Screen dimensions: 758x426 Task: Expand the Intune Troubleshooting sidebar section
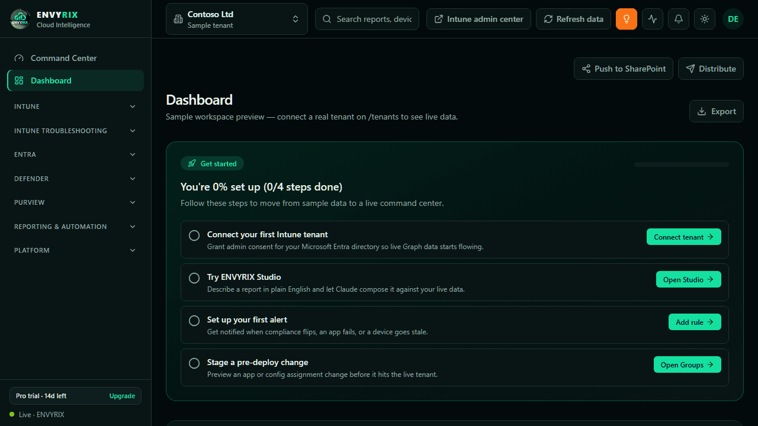75,131
